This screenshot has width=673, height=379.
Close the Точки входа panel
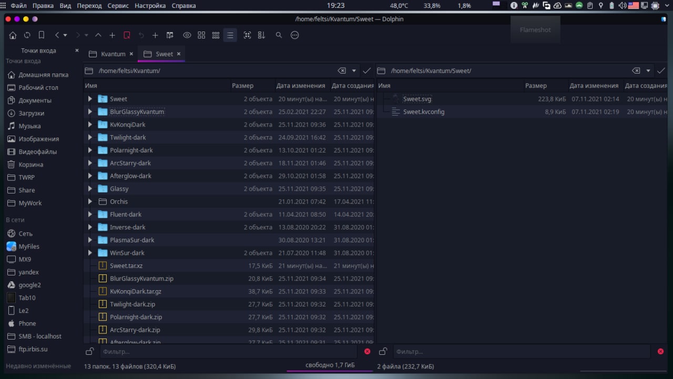pos(77,50)
